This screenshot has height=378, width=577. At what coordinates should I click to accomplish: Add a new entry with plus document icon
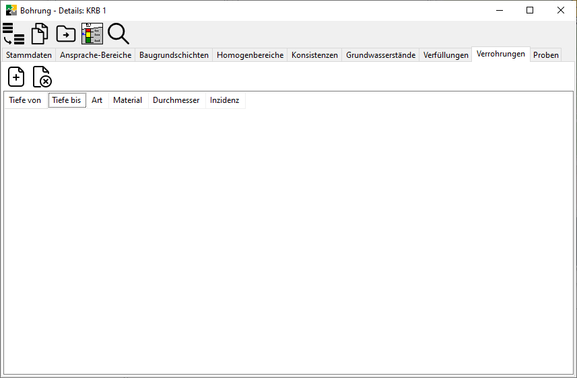tap(16, 77)
